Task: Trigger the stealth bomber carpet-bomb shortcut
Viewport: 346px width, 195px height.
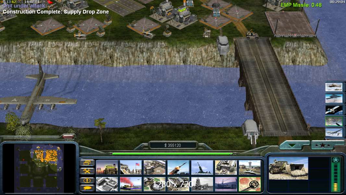Action: point(334,98)
